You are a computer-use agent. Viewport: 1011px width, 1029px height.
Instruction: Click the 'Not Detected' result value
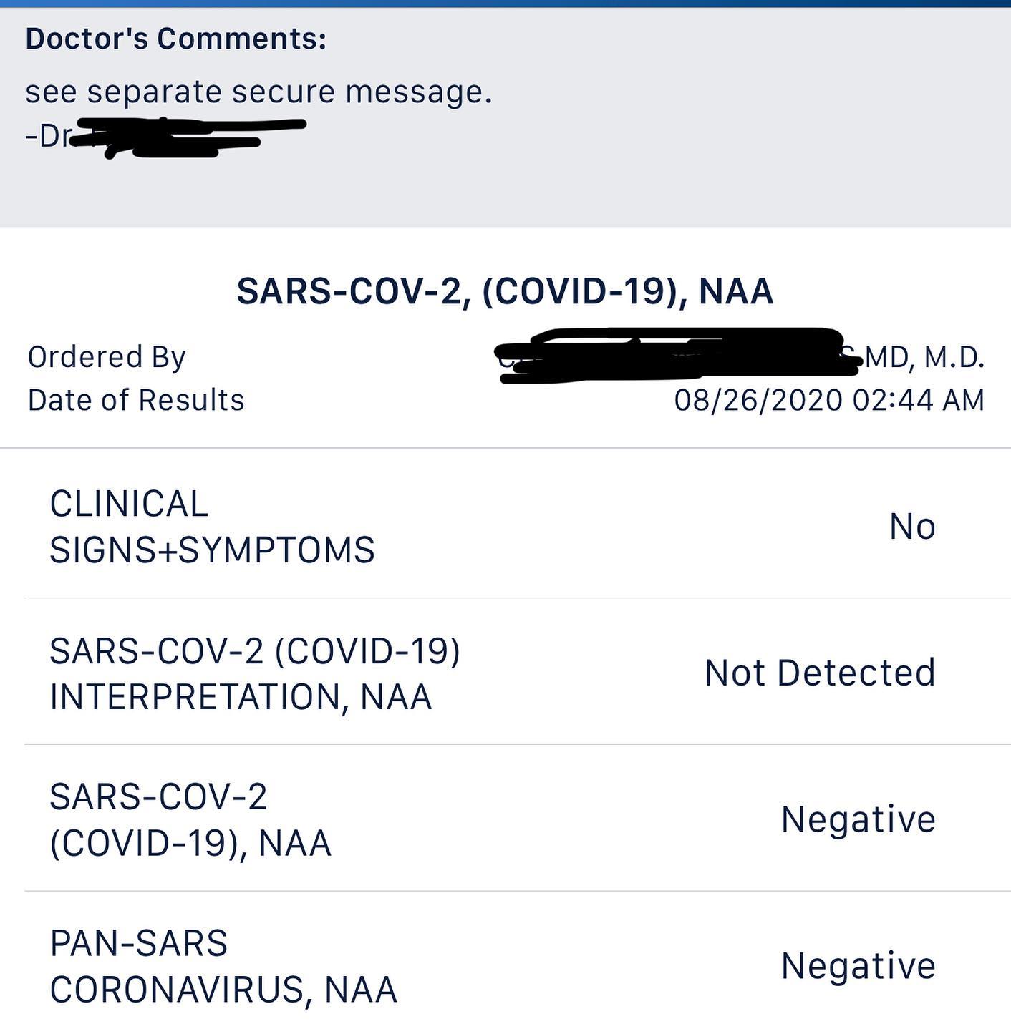point(820,673)
